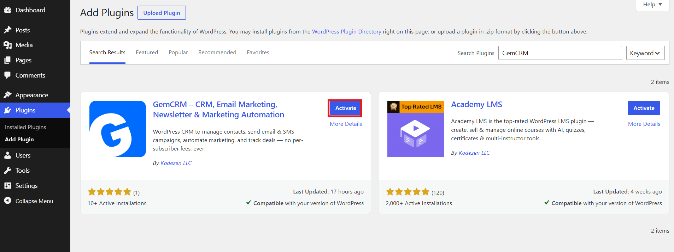Switch to the Recommended tab
Viewport: 674px width, 252px height.
(x=217, y=53)
